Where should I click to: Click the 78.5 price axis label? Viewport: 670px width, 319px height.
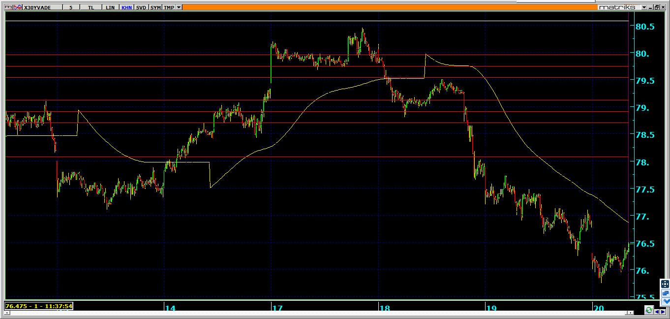coord(645,135)
